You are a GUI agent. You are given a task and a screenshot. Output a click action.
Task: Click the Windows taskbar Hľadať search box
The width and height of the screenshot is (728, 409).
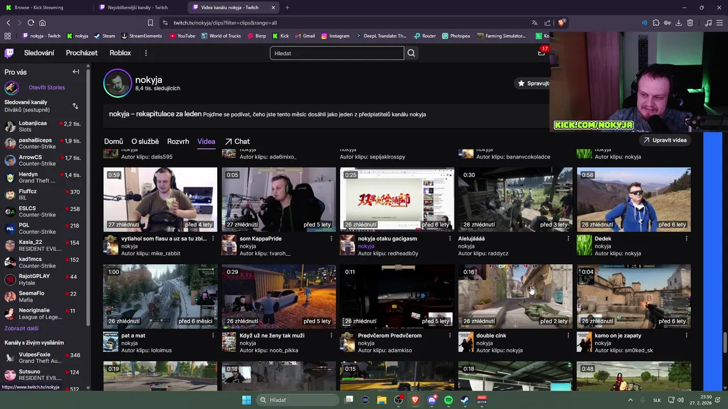(x=297, y=400)
